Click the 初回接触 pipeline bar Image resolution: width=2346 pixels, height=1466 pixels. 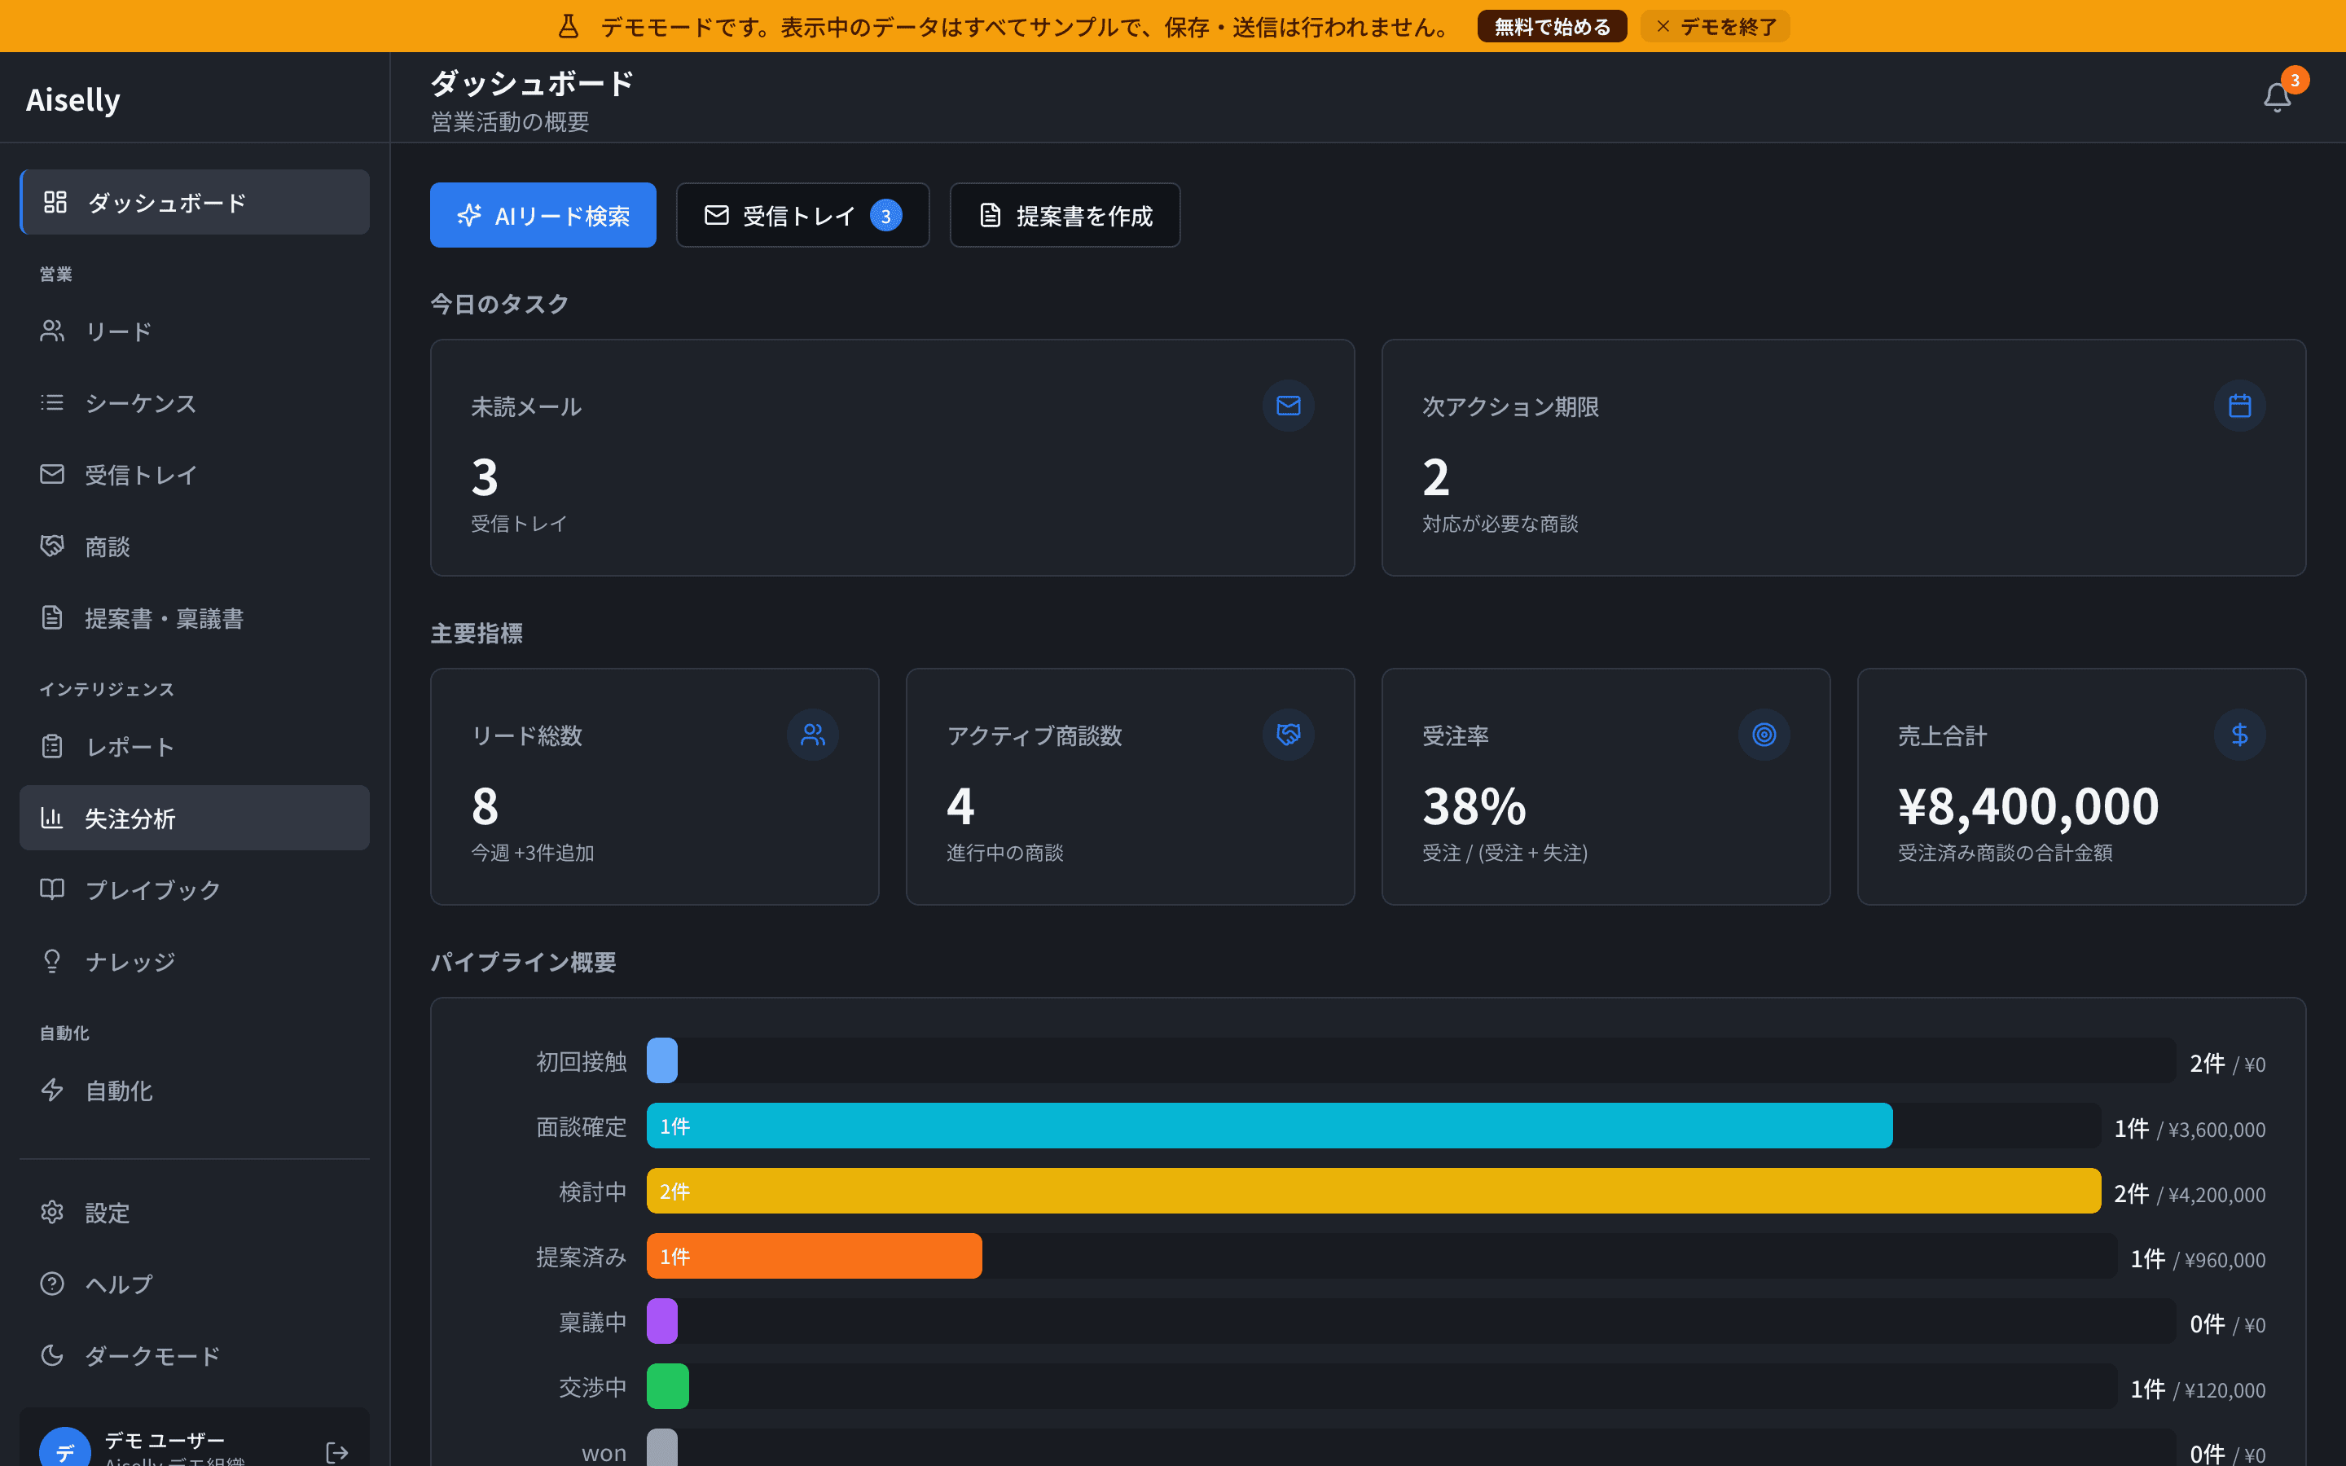click(x=662, y=1060)
